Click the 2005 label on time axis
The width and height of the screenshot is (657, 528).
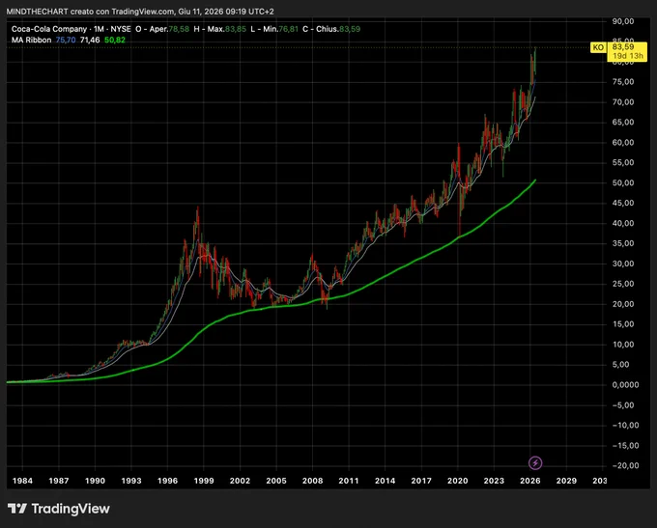276,481
